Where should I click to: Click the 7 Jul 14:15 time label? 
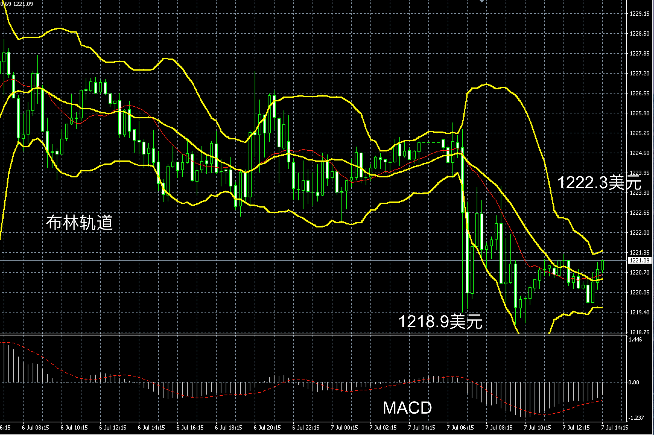point(614,428)
